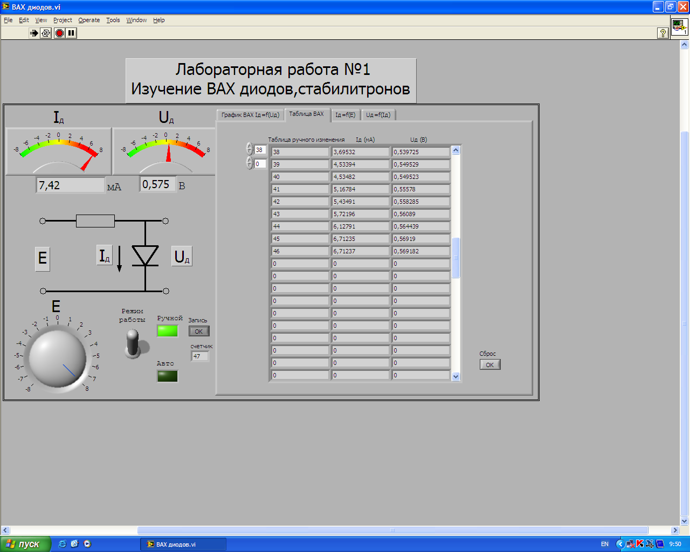Flip the Режим работы toggle switch
The width and height of the screenshot is (690, 552).
point(133,343)
